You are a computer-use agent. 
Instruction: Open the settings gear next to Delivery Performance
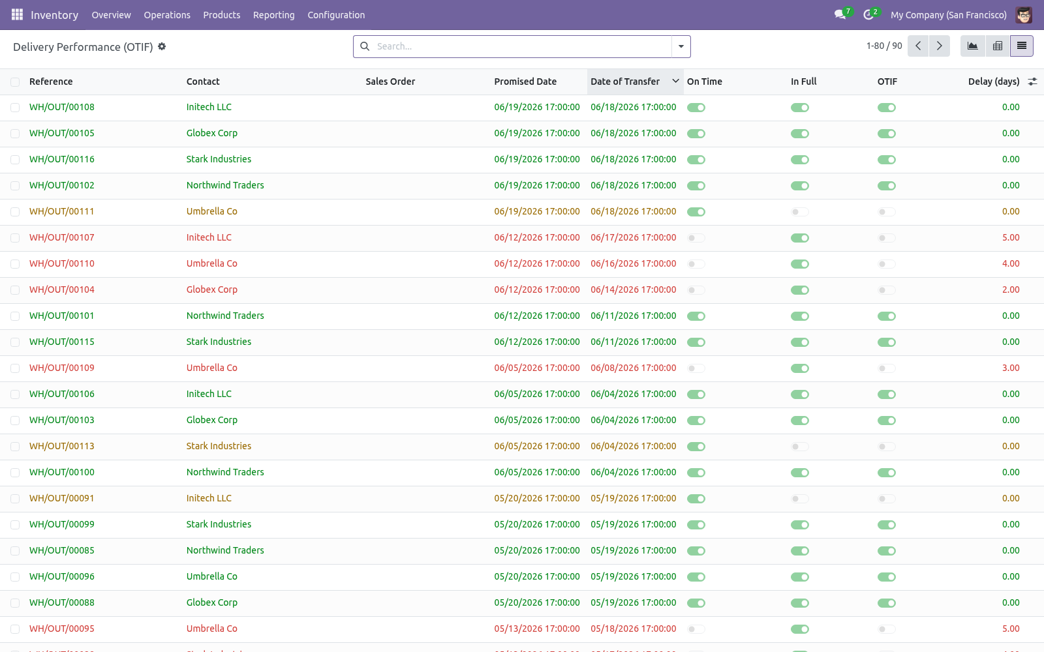[162, 46]
